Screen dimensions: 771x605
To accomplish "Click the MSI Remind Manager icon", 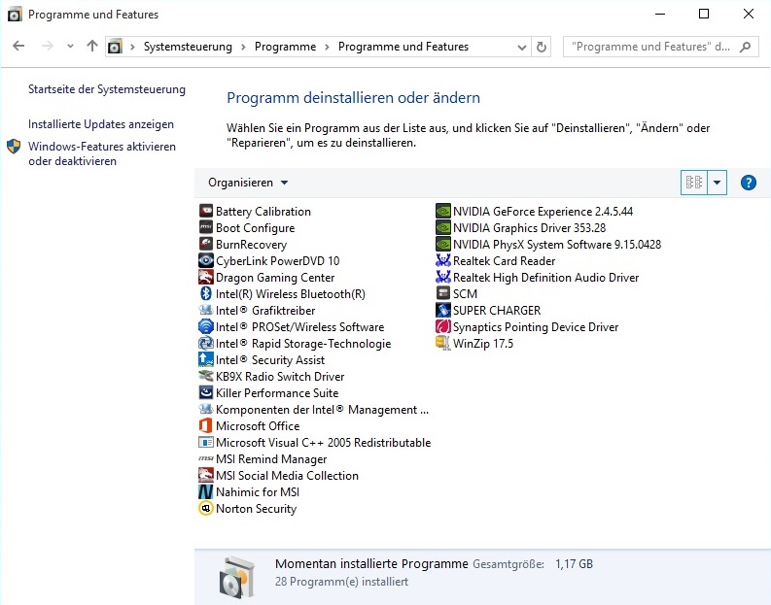I will click(205, 458).
